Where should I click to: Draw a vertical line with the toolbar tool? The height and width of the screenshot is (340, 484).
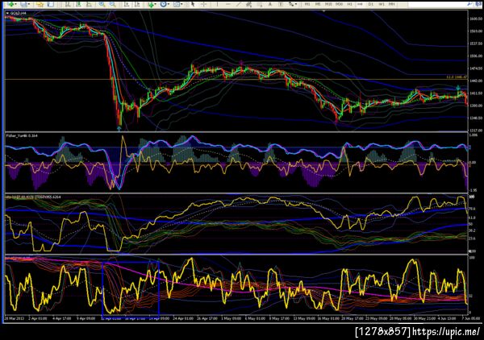(x=217, y=4)
